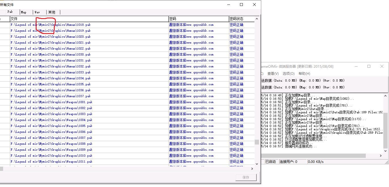Open the 帮助(H) menu

[304, 73]
